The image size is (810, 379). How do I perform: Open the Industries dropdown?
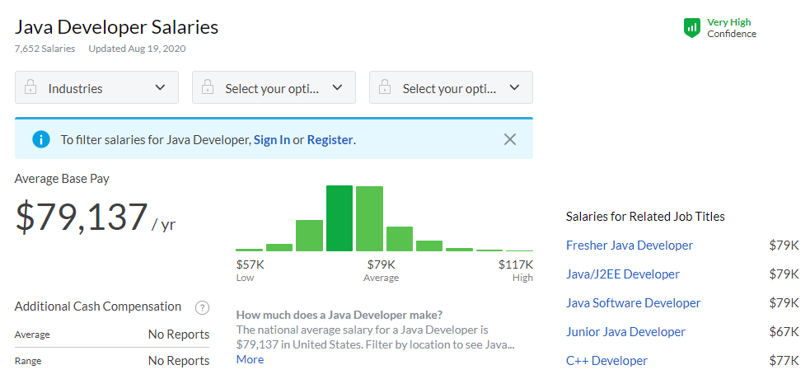[96, 87]
